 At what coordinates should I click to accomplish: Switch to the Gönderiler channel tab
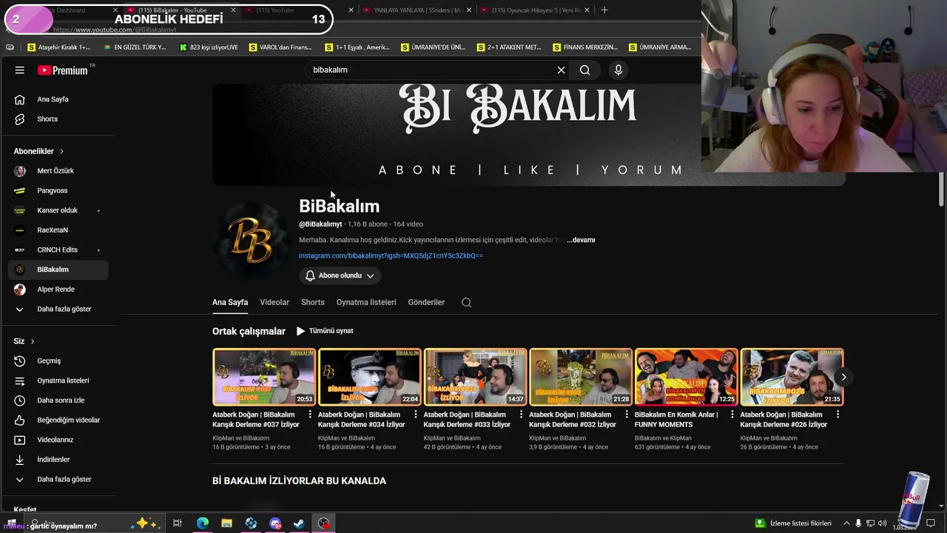tap(426, 303)
